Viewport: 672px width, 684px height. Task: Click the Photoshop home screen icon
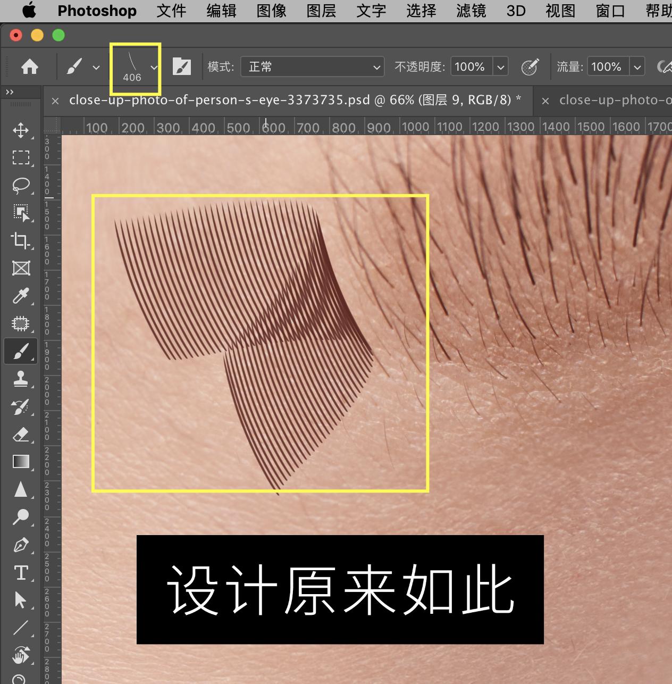coord(30,66)
